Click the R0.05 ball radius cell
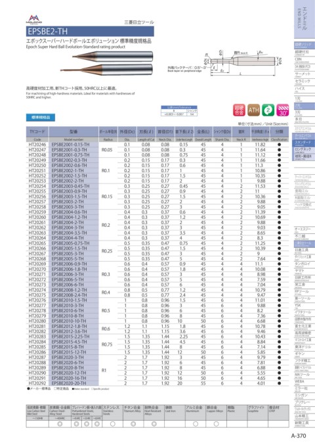 (x=107, y=150)
